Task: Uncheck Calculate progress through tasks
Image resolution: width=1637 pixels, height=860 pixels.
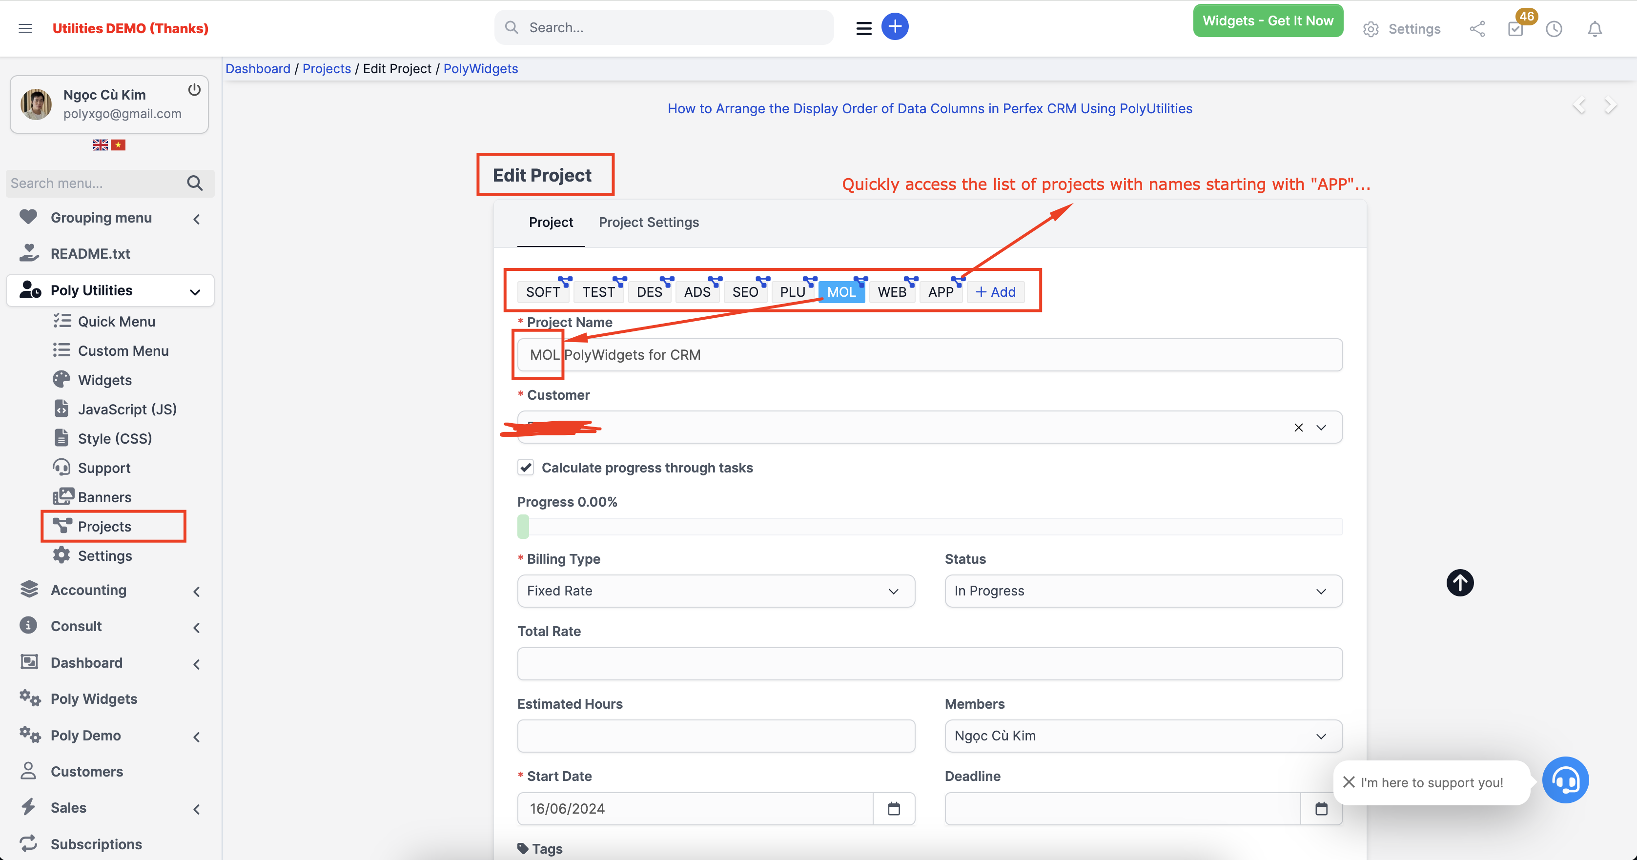Action: (526, 467)
